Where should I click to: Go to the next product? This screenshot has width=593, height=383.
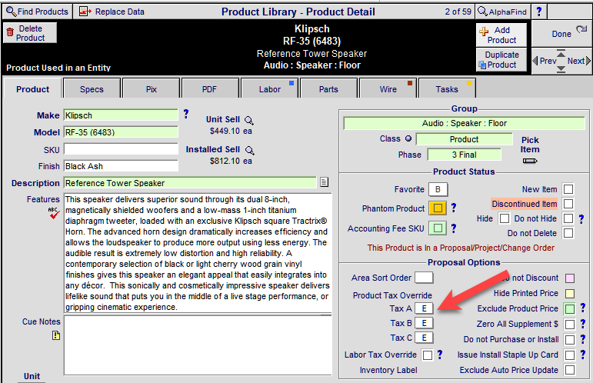(578, 61)
